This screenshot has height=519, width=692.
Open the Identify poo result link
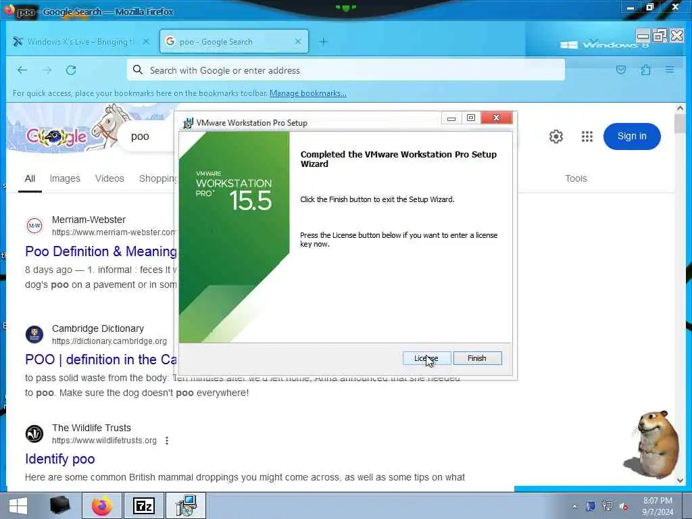(60, 459)
